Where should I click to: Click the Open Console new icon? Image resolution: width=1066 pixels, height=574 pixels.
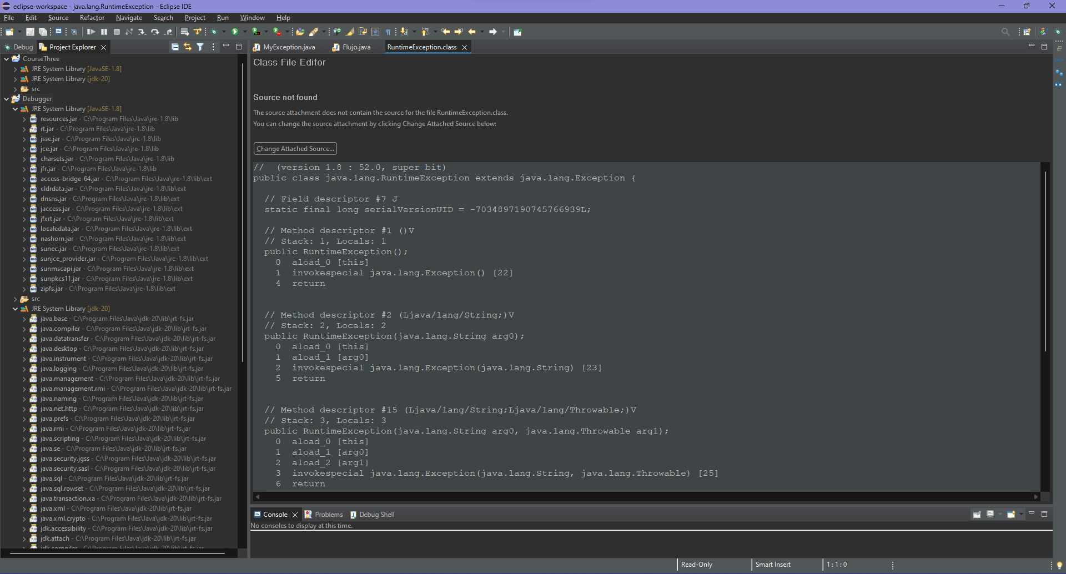tap(1011, 515)
